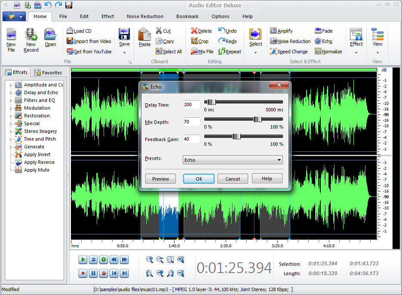This screenshot has width=402, height=295.
Task: Apply the Normalize effect
Action: [318, 52]
